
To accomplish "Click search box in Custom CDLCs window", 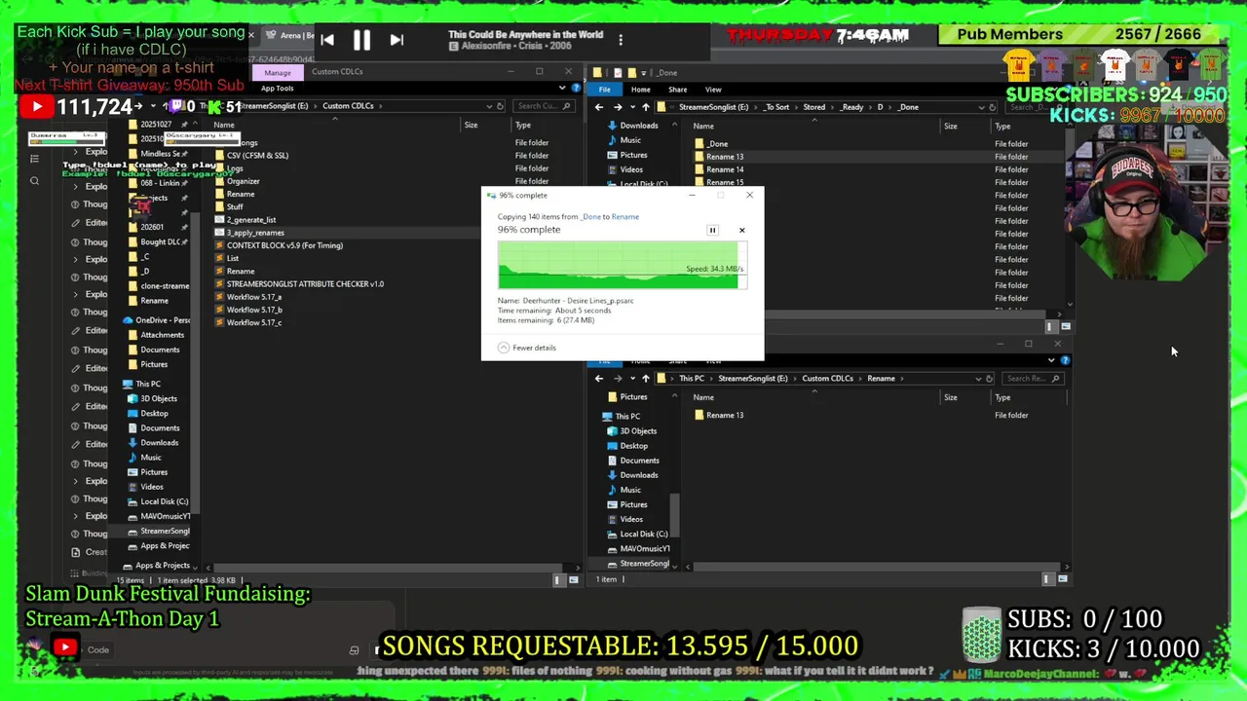I will 543,106.
